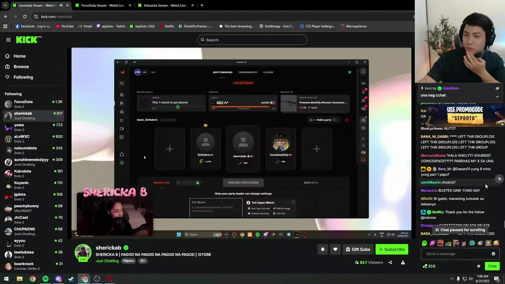Mute the sherickab tab audio icon
Screen dimensions: 505x284
(x=61, y=6)
